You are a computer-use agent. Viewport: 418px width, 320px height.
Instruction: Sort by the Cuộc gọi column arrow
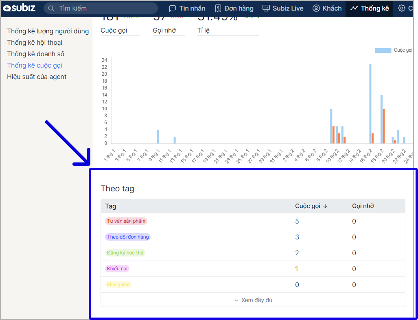coord(325,206)
